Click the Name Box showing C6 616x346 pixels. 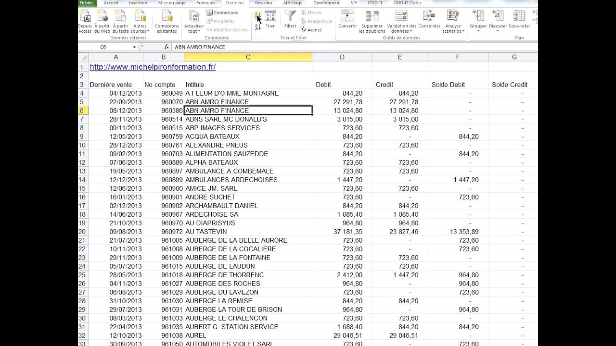(105, 47)
